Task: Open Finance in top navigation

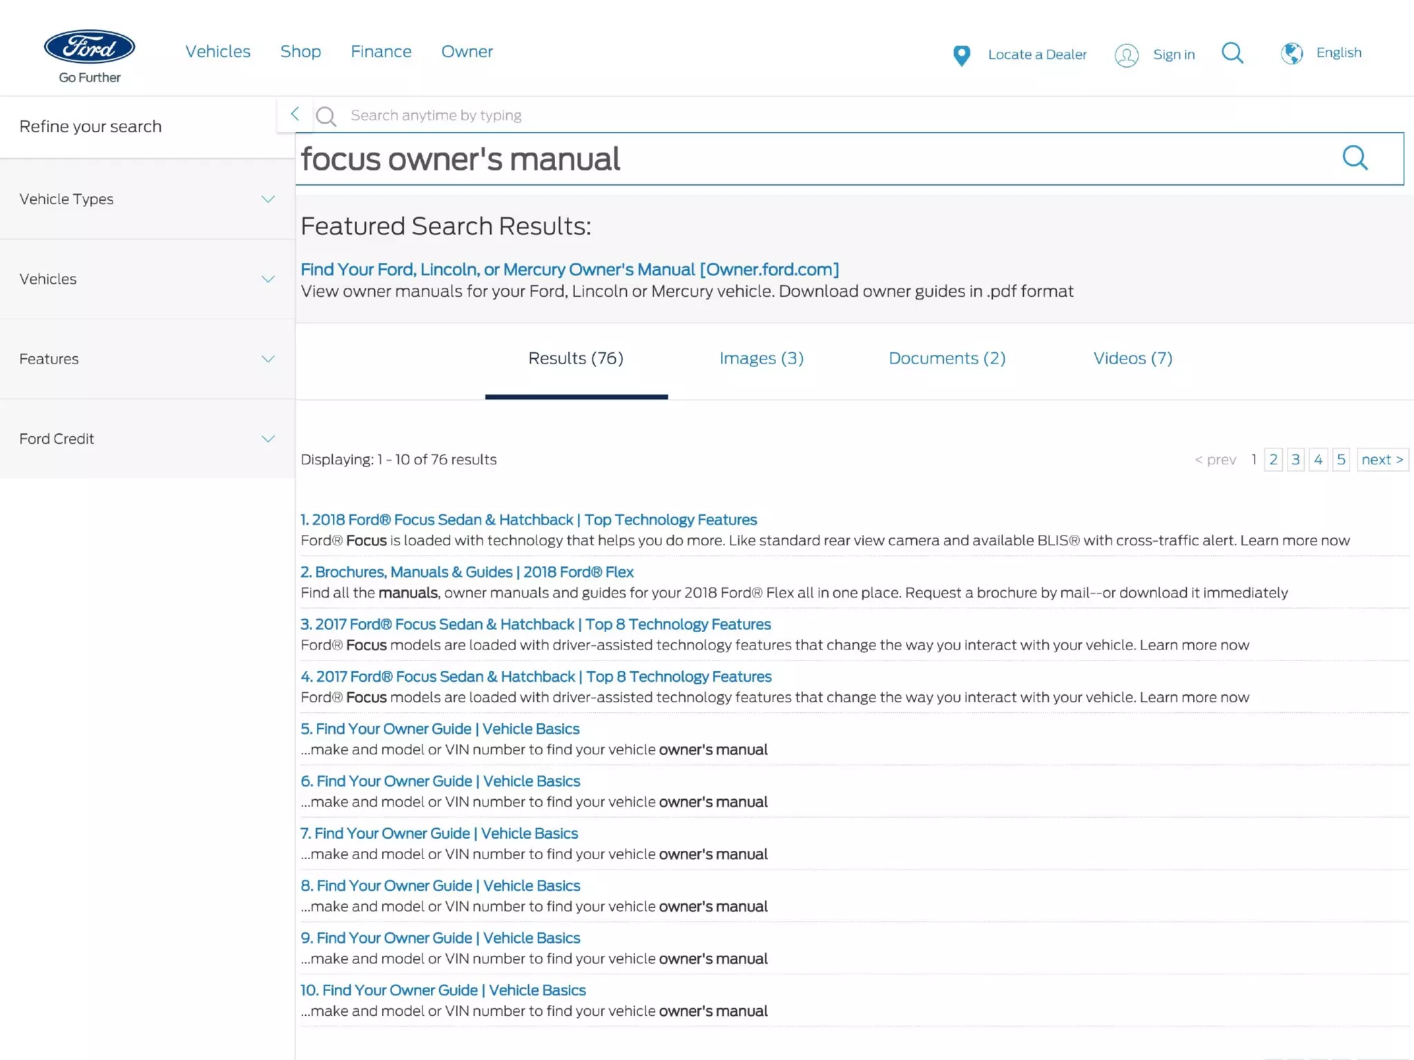Action: tap(381, 52)
